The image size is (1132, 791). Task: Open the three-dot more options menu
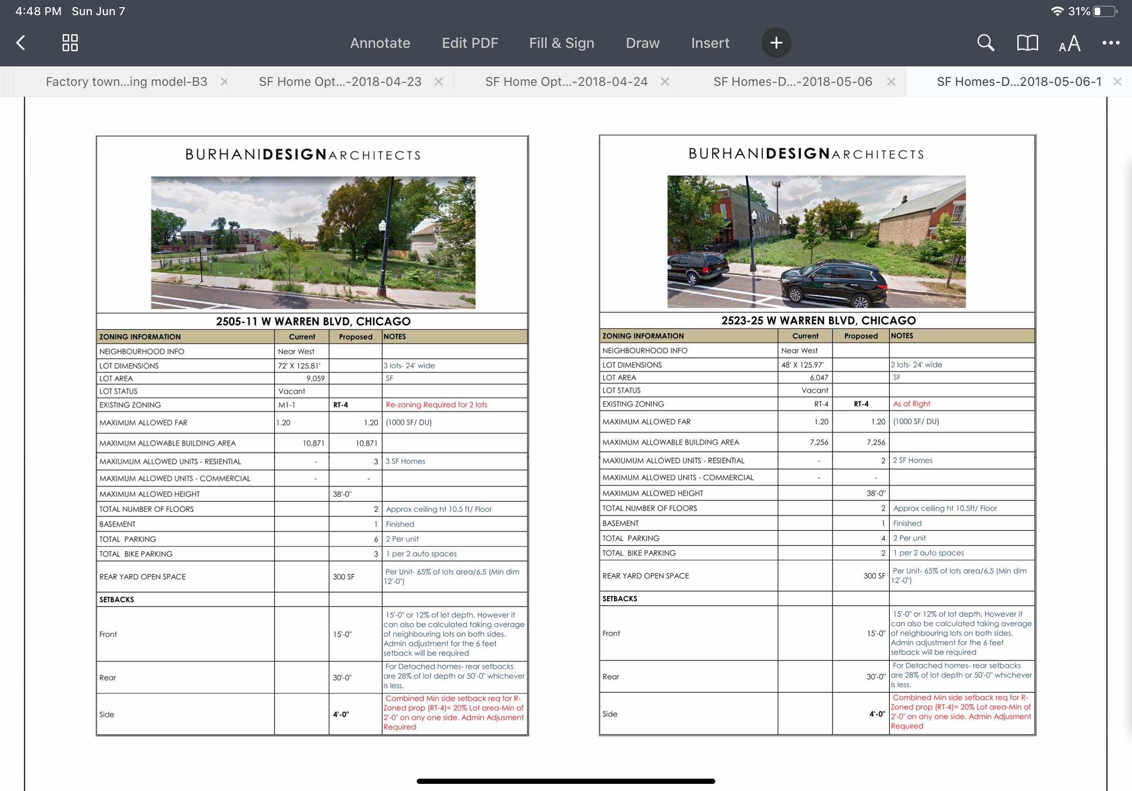pos(1110,43)
